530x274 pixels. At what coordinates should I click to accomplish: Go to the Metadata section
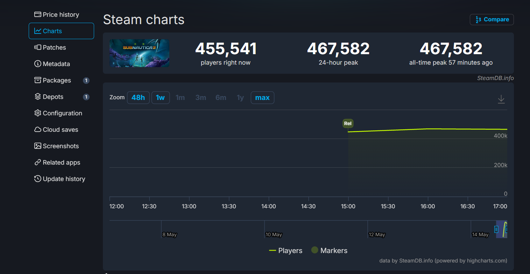tap(61, 64)
